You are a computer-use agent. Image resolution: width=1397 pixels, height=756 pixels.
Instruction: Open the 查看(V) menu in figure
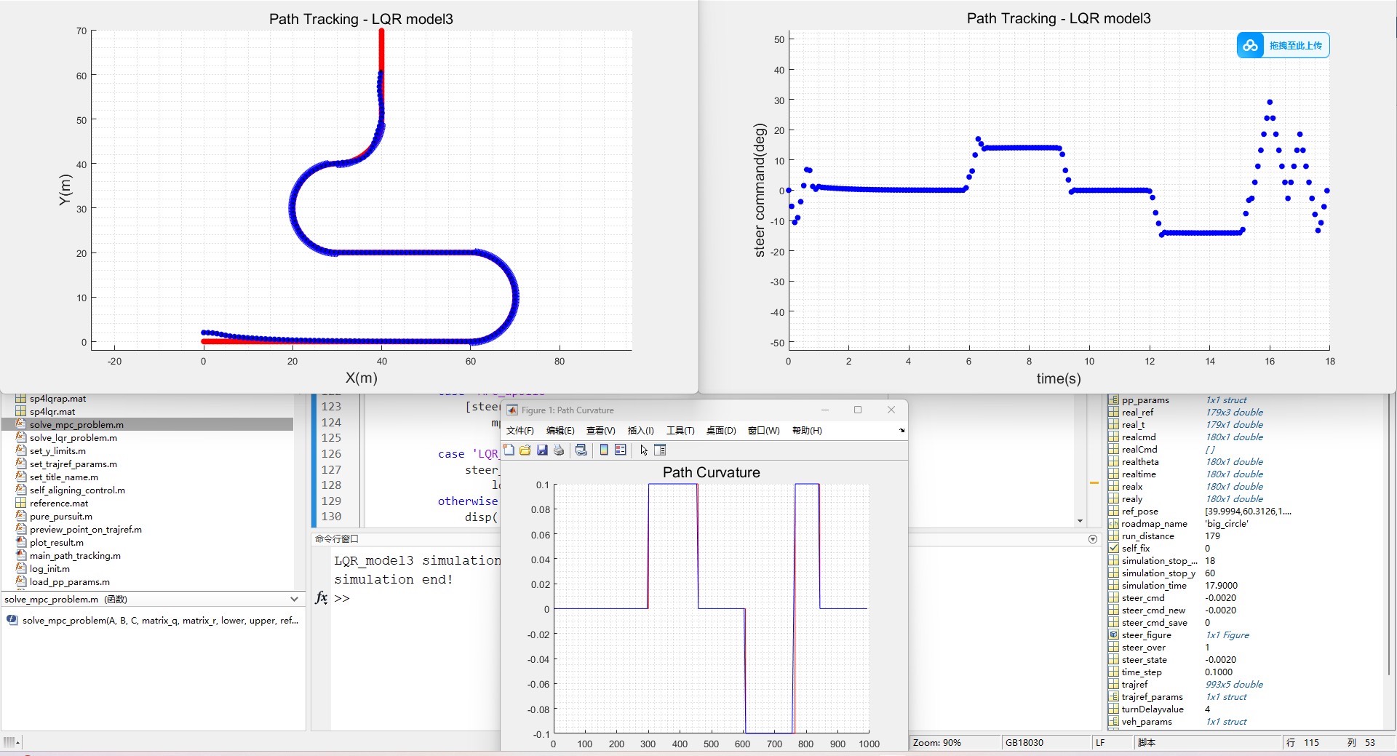(x=601, y=431)
